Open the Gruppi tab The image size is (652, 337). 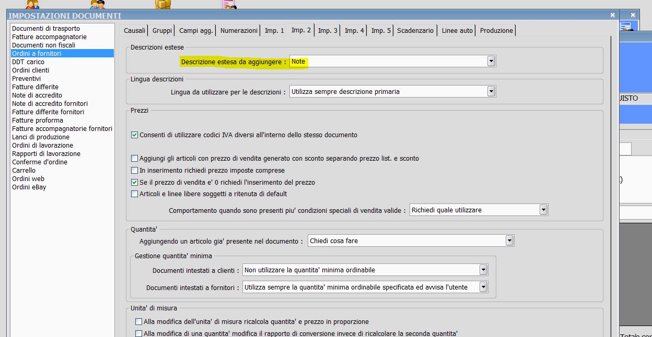click(x=162, y=31)
